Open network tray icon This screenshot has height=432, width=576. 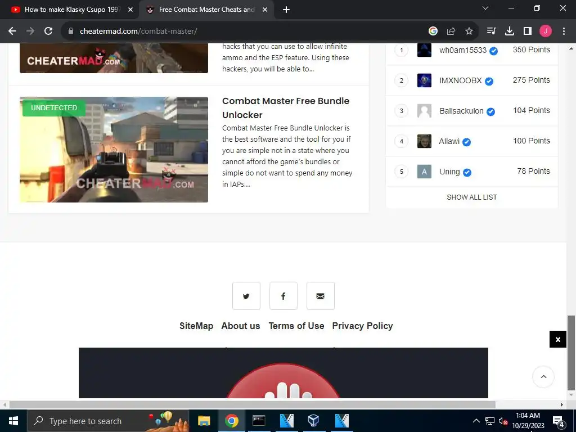point(490,421)
